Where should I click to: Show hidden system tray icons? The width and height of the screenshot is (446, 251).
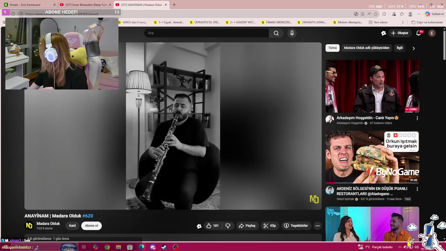tap(400, 247)
